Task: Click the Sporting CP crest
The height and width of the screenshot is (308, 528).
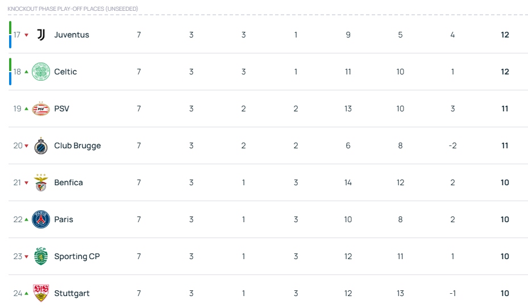Action: pyautogui.click(x=41, y=256)
